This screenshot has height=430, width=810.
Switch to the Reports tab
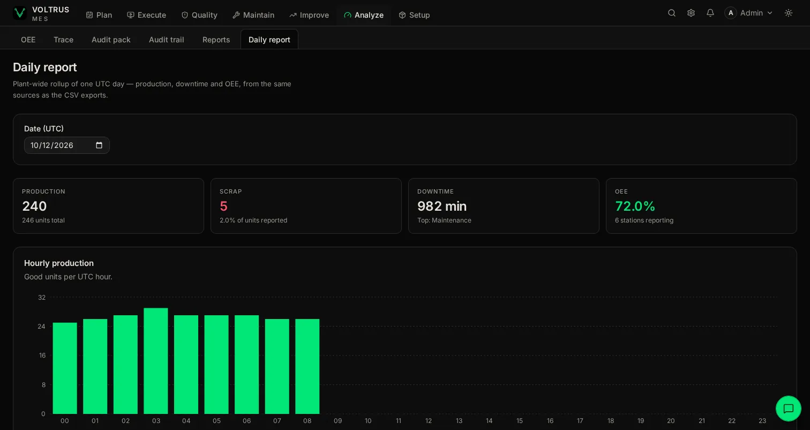click(x=216, y=40)
